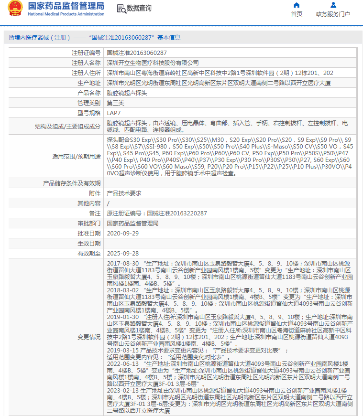Click the 政务服务门户 person icon
This screenshot has width=363, height=416.
pos(333,5)
